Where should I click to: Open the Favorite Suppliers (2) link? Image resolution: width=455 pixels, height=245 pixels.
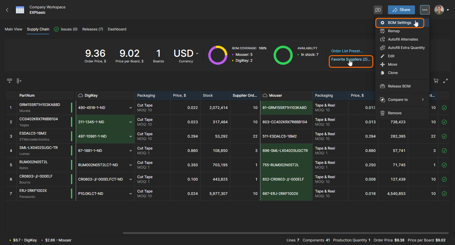coord(351,59)
